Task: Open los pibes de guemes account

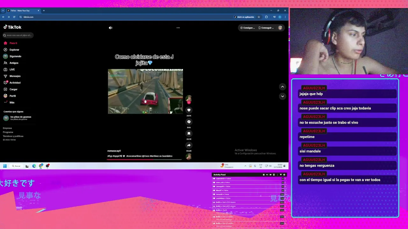Action: pyautogui.click(x=17, y=118)
